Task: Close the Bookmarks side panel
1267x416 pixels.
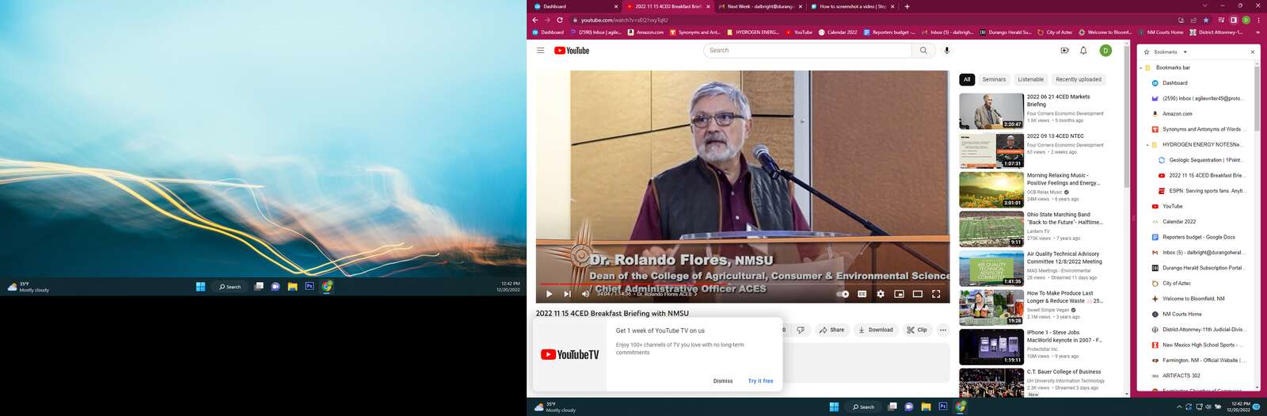Action: (x=1252, y=52)
